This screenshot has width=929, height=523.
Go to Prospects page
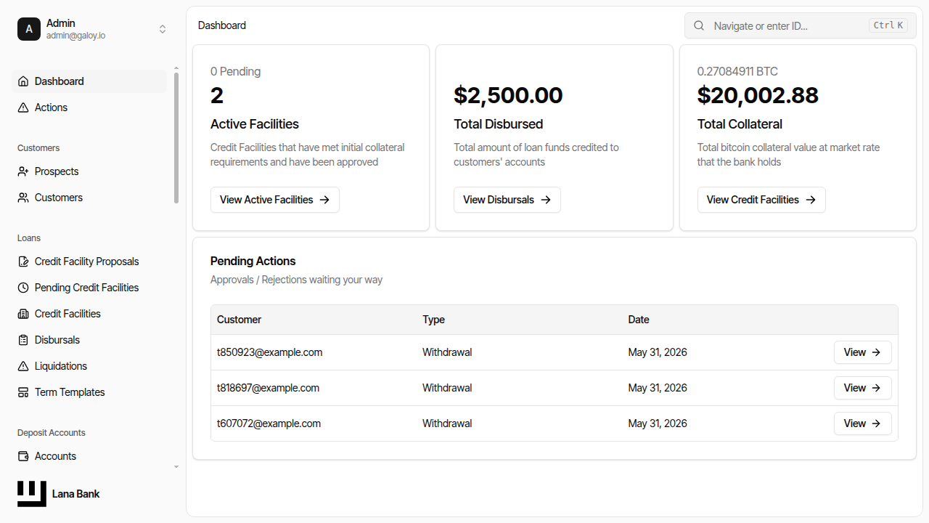pos(89,171)
